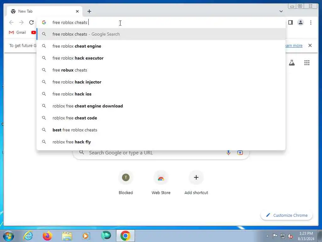
Task: Select the 'free roblox cheats - Google Search' suggestion
Action: click(x=161, y=34)
